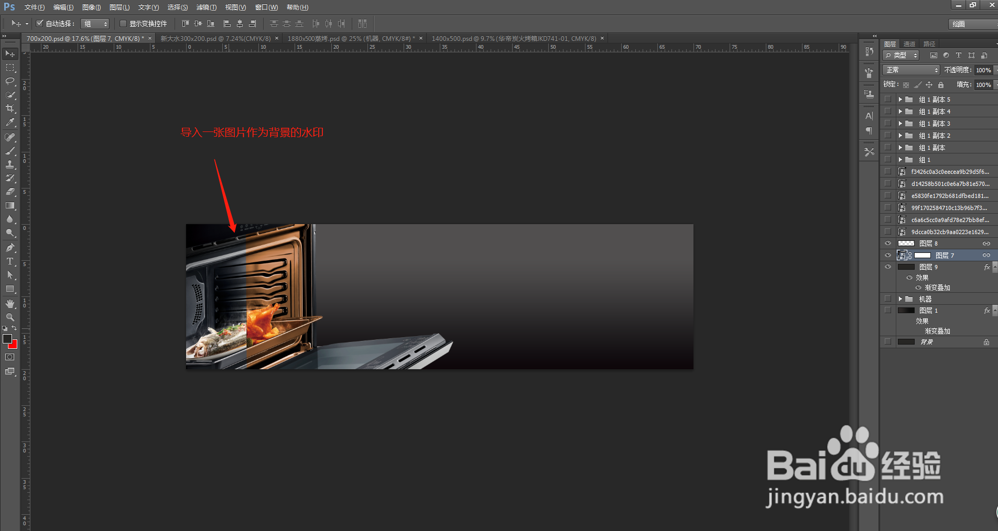This screenshot has height=531, width=998.
Task: Click lock all icon in Layers panel
Action: click(941, 85)
